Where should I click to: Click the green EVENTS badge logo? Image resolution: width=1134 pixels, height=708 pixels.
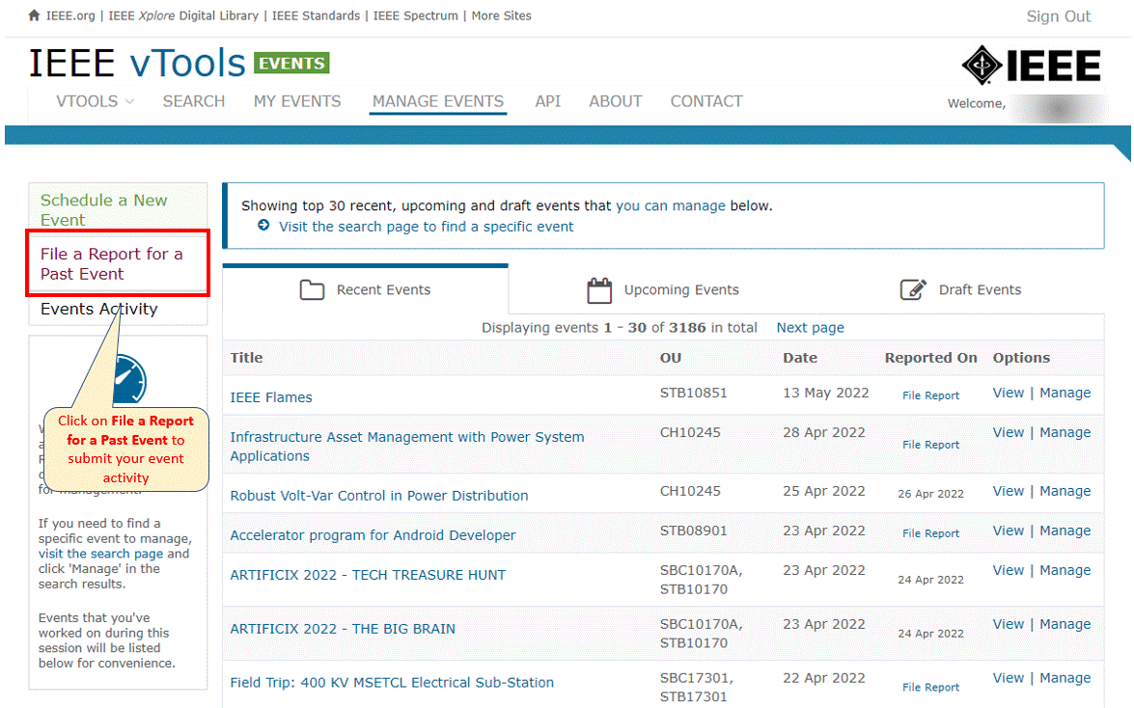pyautogui.click(x=291, y=64)
